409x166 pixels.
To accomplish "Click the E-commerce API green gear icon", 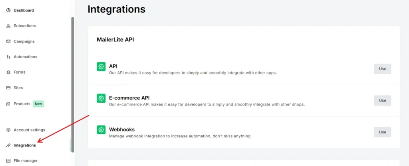I will [x=101, y=98].
